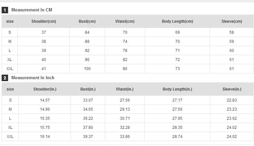
Task: Click waist value 30.71 in inch table
Action: click(125, 118)
